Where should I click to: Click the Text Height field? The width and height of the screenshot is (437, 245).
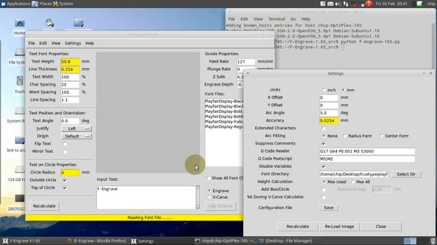[70, 61]
